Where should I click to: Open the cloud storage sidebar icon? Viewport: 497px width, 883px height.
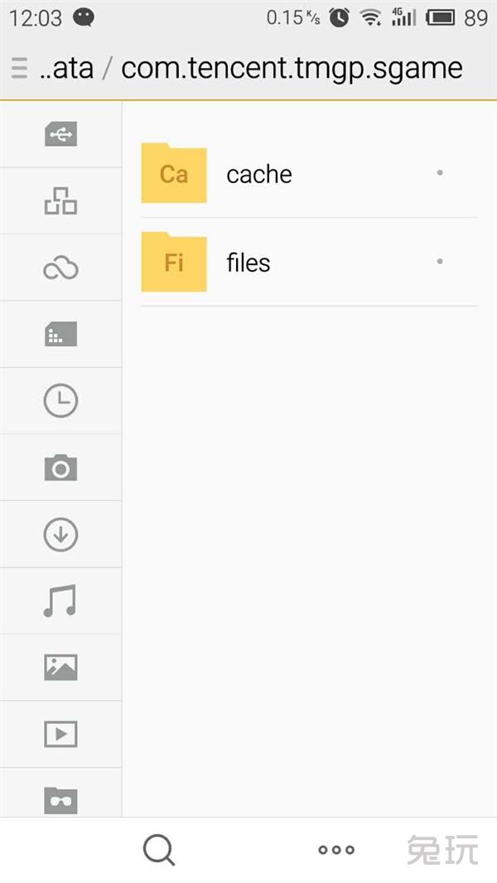tap(60, 268)
